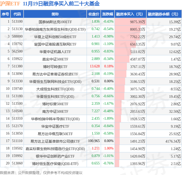The image size is (182, 175).
Task: Click 嘉实标普生物科技精选行业ETF(QDII) name
Action: click(55, 148)
